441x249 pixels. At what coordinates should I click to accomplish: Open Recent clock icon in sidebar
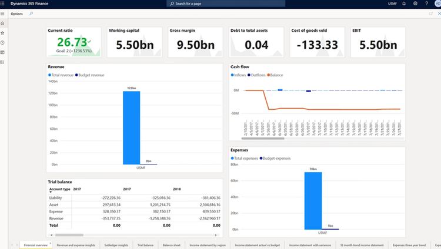(2, 43)
